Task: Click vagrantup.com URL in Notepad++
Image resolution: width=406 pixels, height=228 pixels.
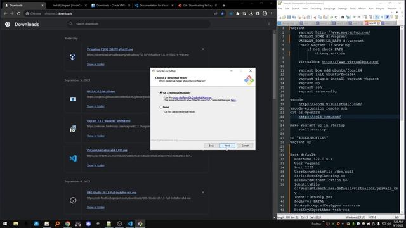Action: click(x=343, y=32)
